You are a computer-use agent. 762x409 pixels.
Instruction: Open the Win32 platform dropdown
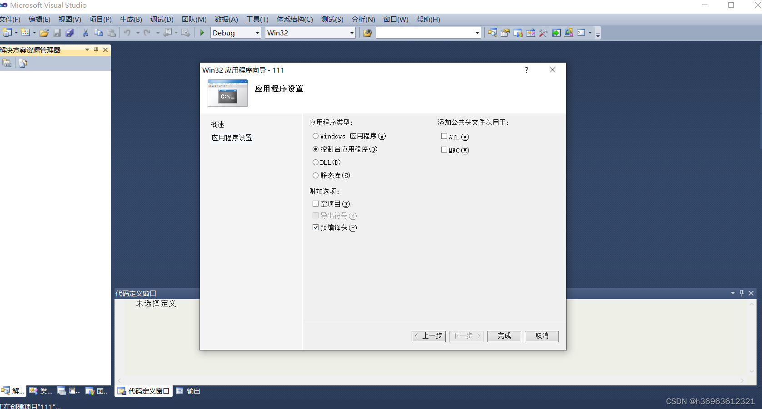352,33
